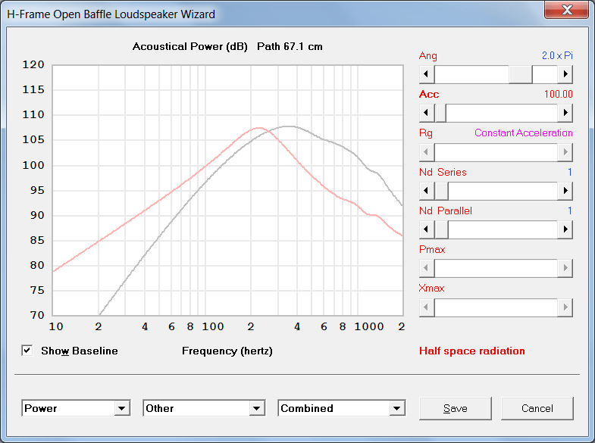Click the Rg scrollbar track
The width and height of the screenshot is (595, 443).
point(496,152)
